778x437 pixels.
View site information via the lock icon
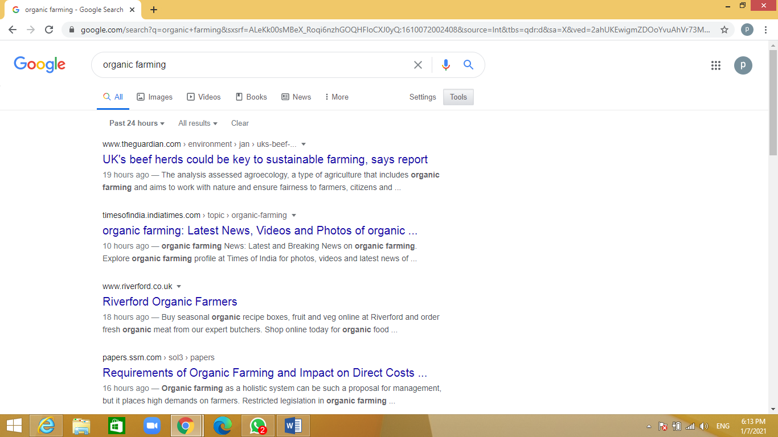coord(72,30)
